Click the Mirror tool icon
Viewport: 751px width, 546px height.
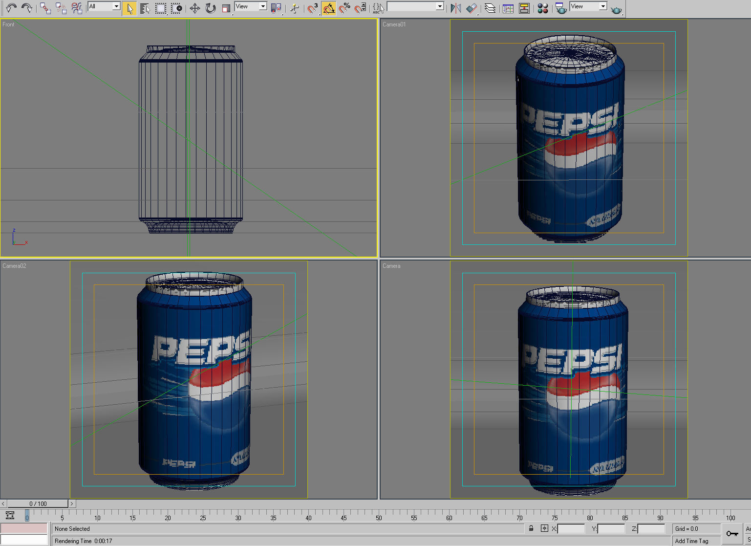456,8
